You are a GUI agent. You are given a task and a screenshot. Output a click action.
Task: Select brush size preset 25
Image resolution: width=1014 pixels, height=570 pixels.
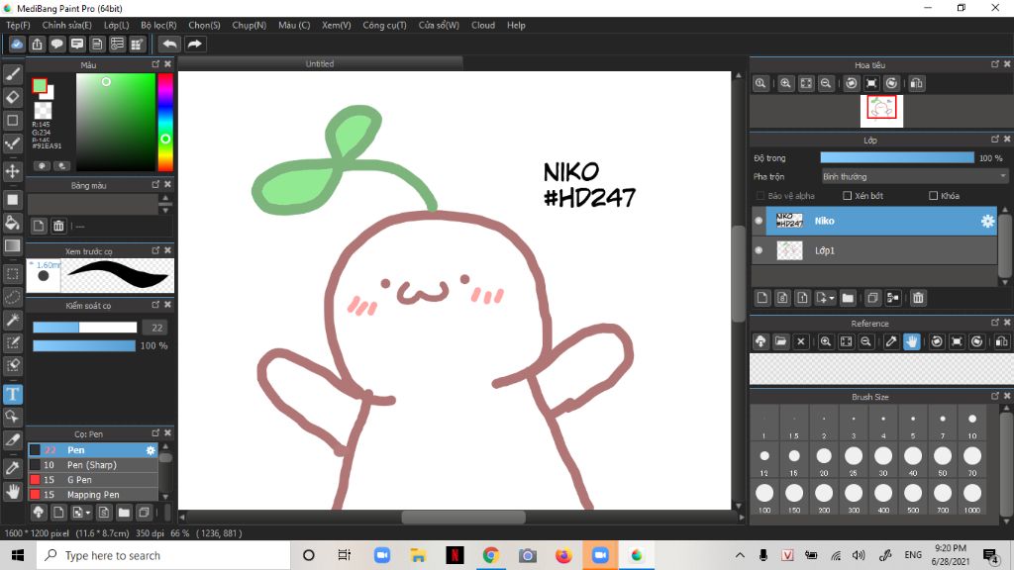click(x=854, y=459)
